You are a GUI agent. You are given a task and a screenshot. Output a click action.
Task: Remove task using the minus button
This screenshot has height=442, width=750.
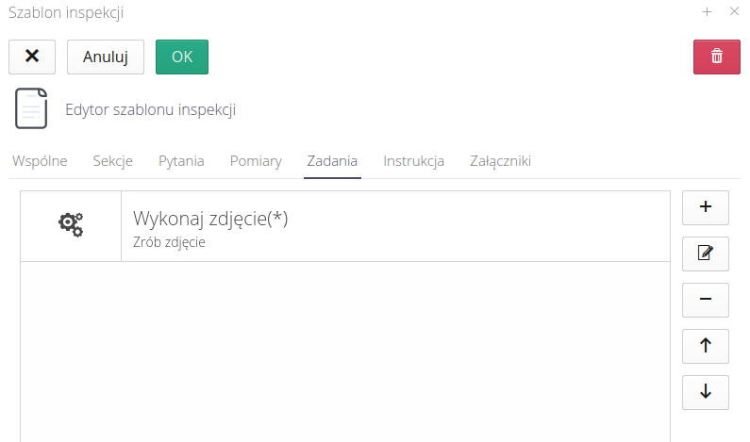point(706,300)
